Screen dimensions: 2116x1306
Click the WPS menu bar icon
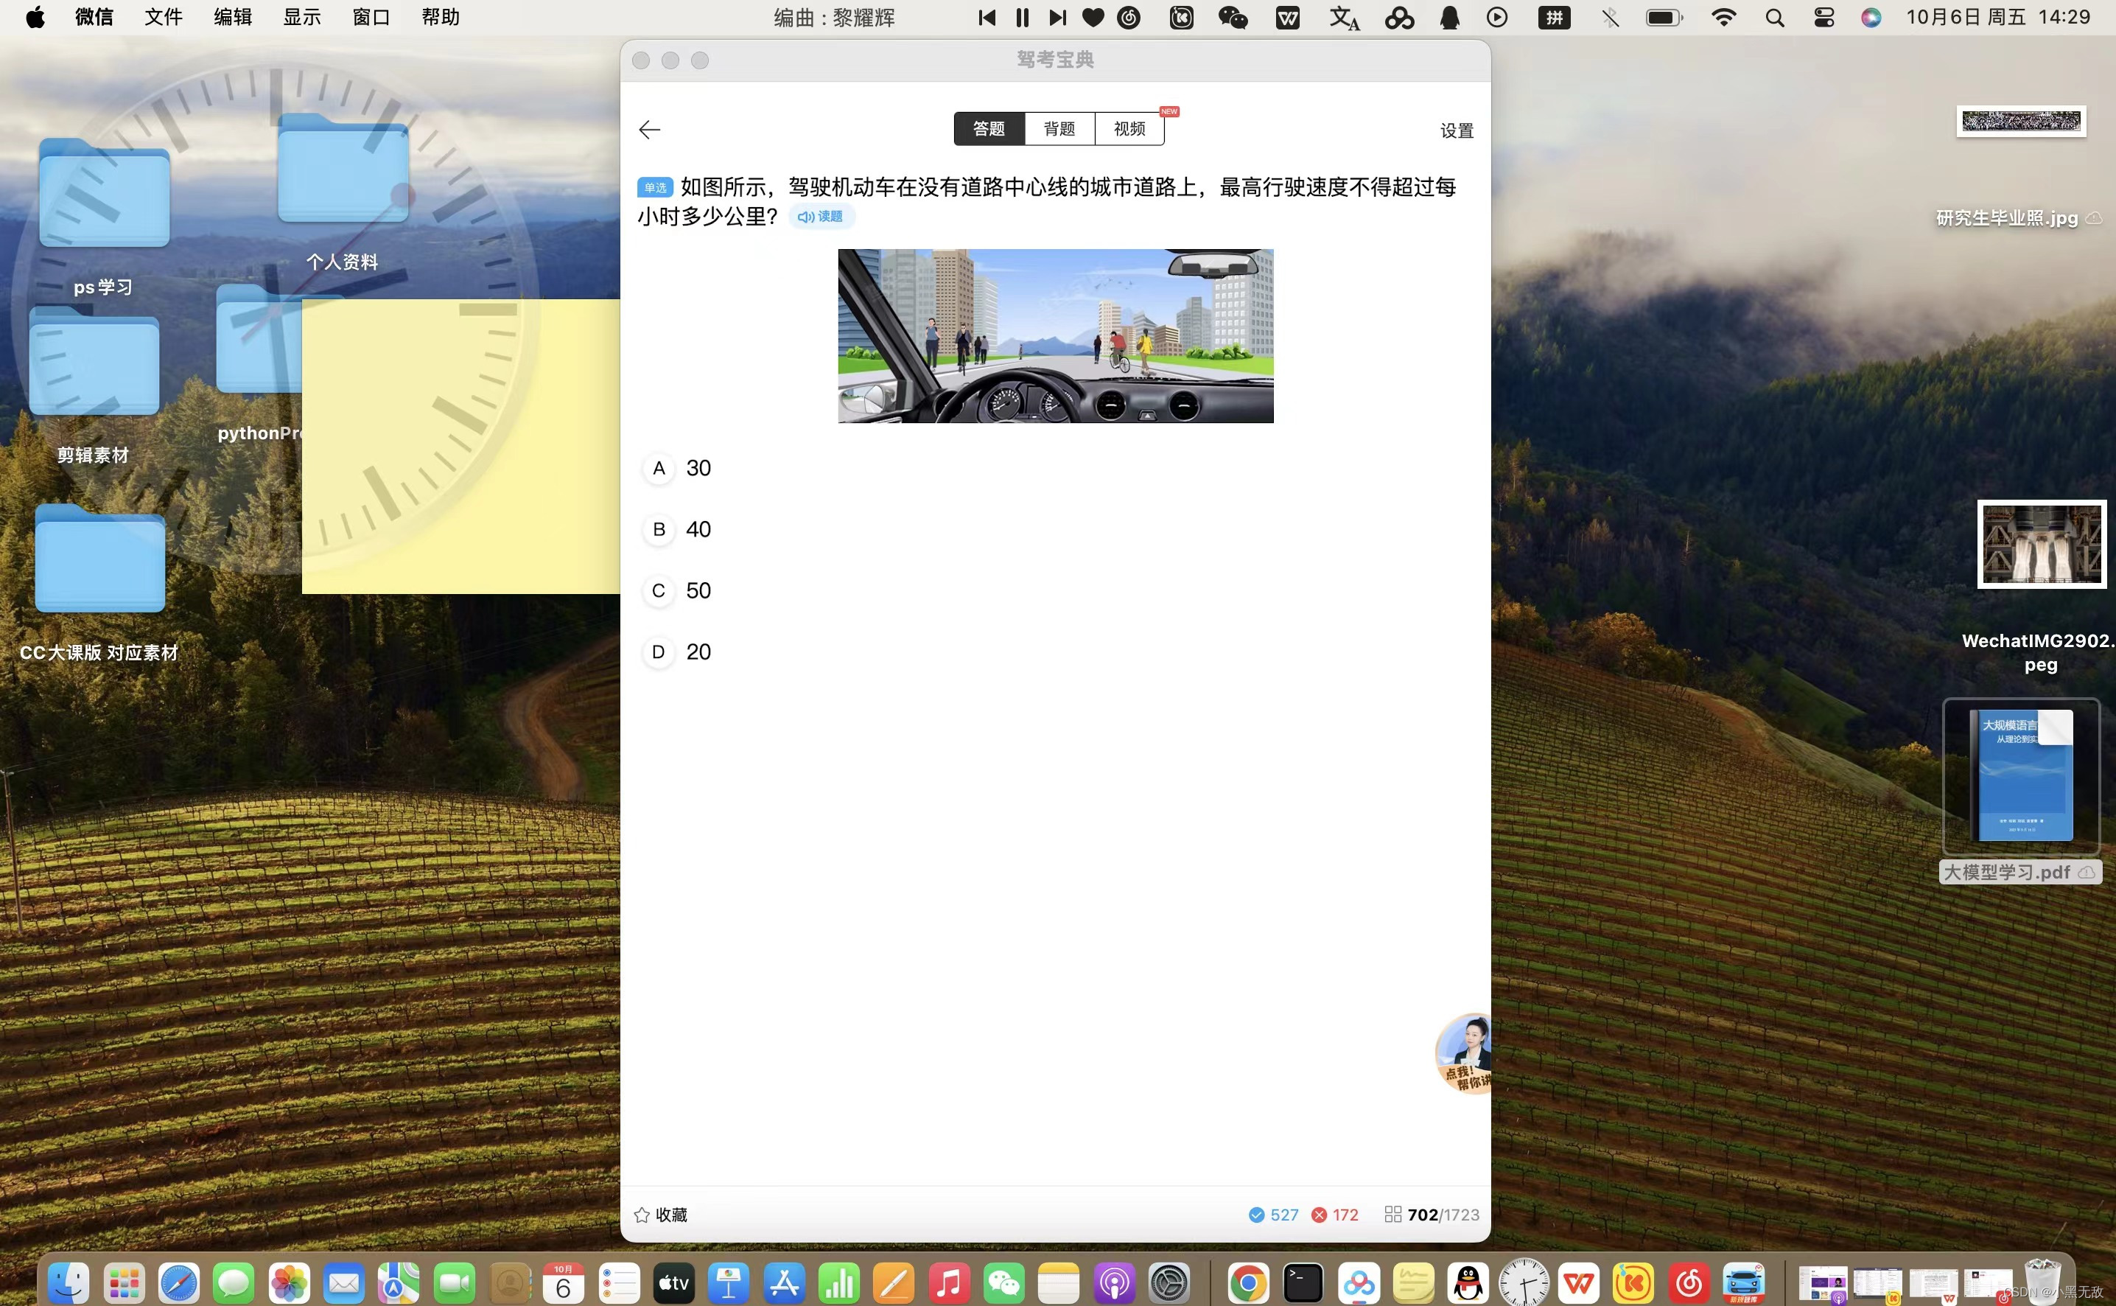[x=1287, y=17]
